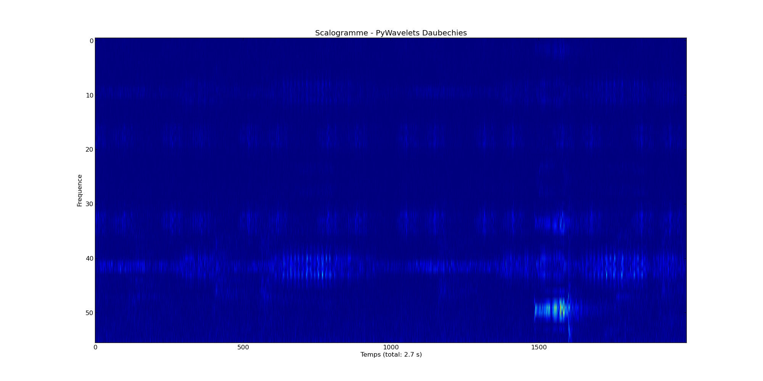This screenshot has width=763, height=381.
Task: Click the y-axis tick label 50
Action: [90, 313]
